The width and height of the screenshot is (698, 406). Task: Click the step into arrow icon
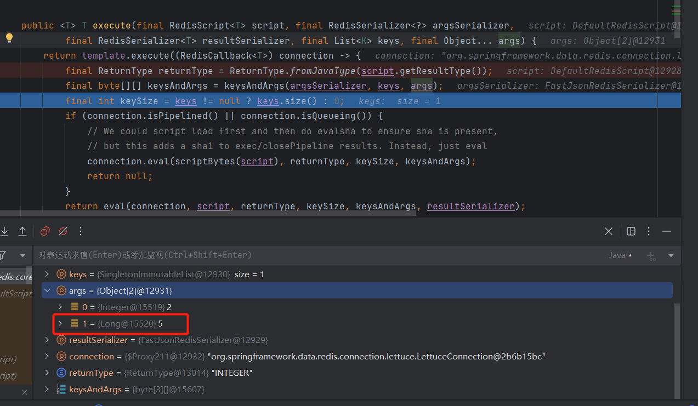click(5, 231)
